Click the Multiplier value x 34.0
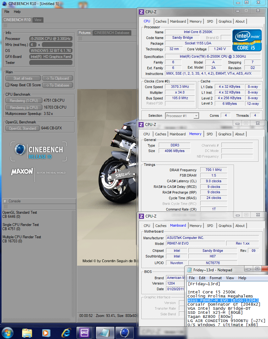268x339 pixels. point(180,92)
